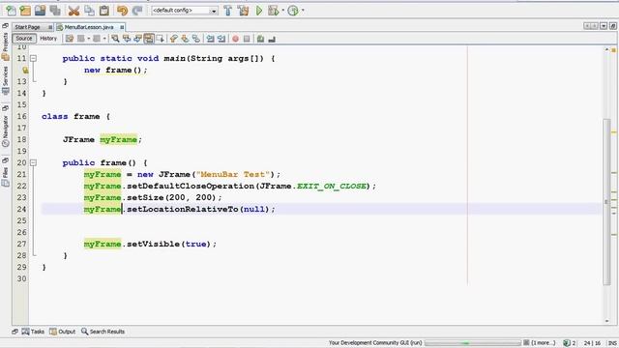Run the project with the green play icon
The width and height of the screenshot is (619, 348).
click(259, 11)
